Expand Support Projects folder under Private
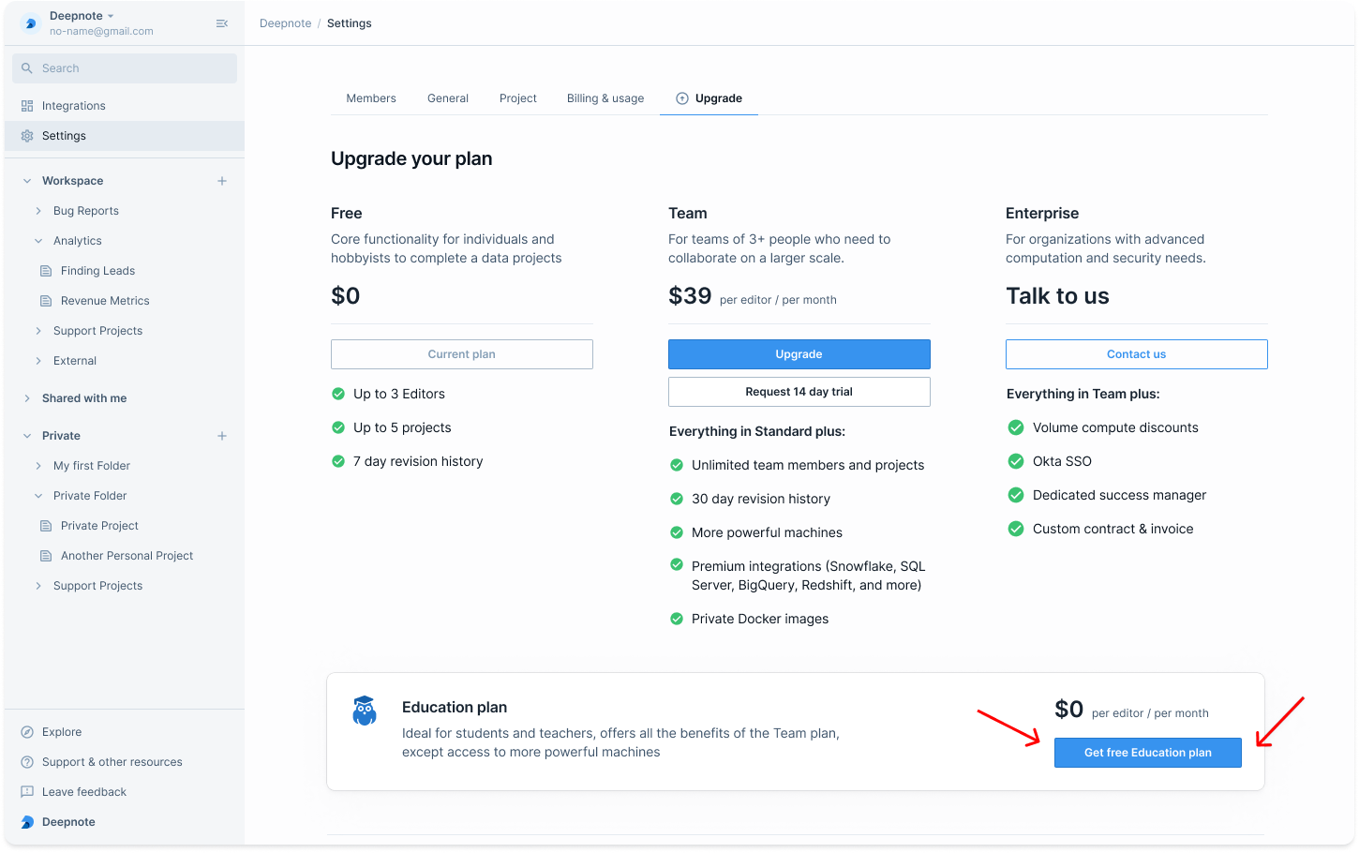The image size is (1359, 853). 38,586
